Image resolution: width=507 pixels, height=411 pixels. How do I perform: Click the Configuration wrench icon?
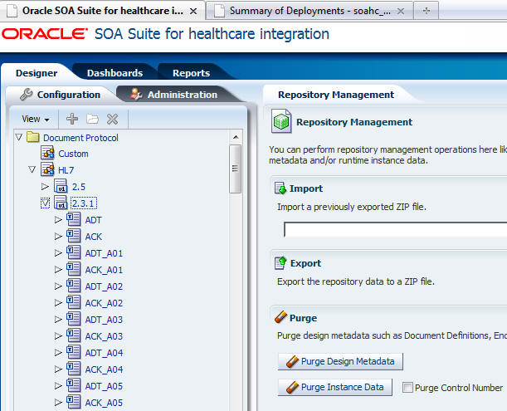pos(27,94)
